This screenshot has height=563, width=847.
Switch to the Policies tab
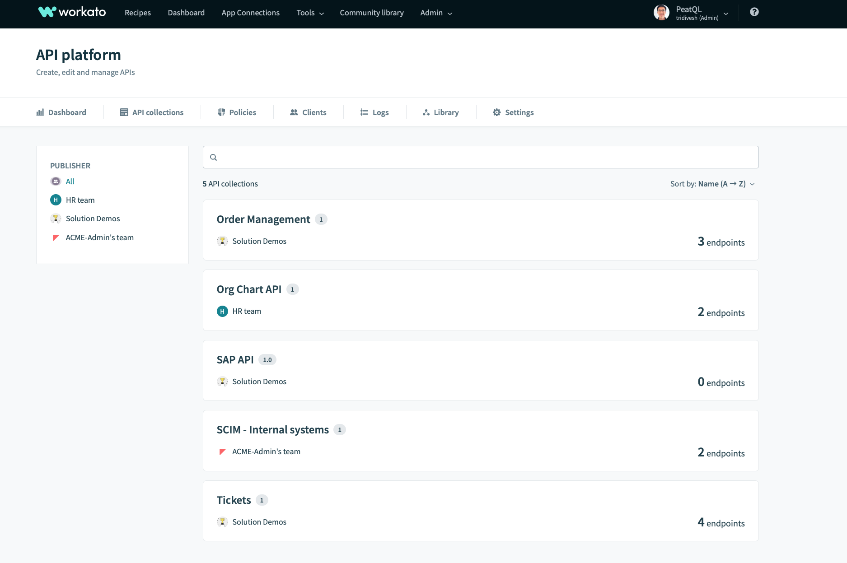click(x=237, y=112)
